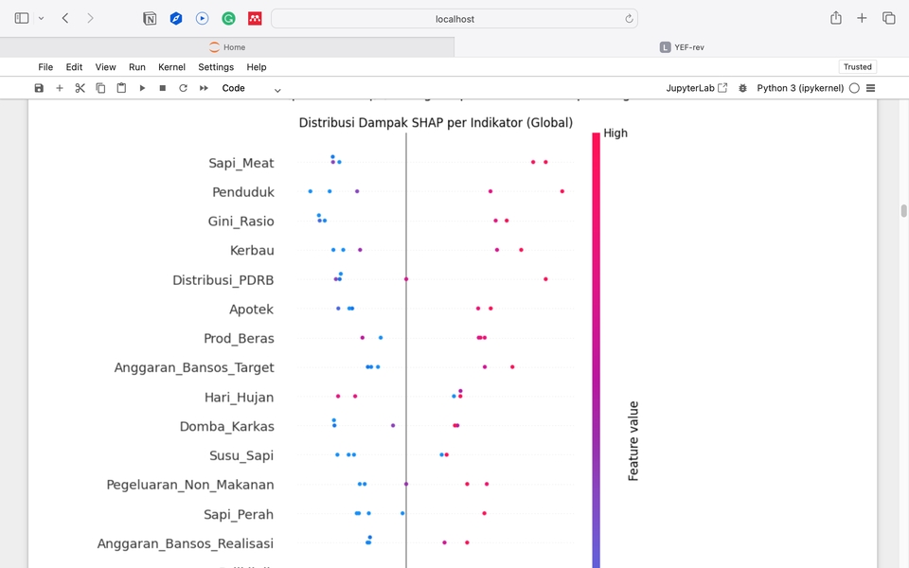The width and height of the screenshot is (909, 568).
Task: Paste the cell from the clipboard
Action: point(121,88)
